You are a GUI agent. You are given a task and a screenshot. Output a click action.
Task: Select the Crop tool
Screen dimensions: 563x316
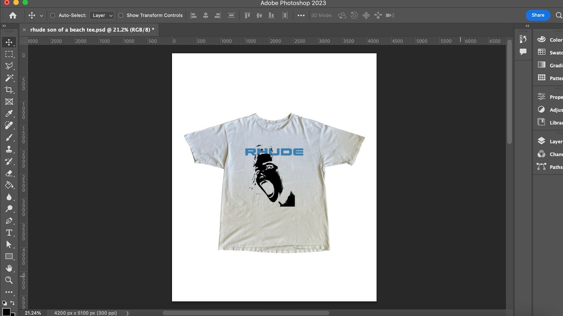pos(9,90)
